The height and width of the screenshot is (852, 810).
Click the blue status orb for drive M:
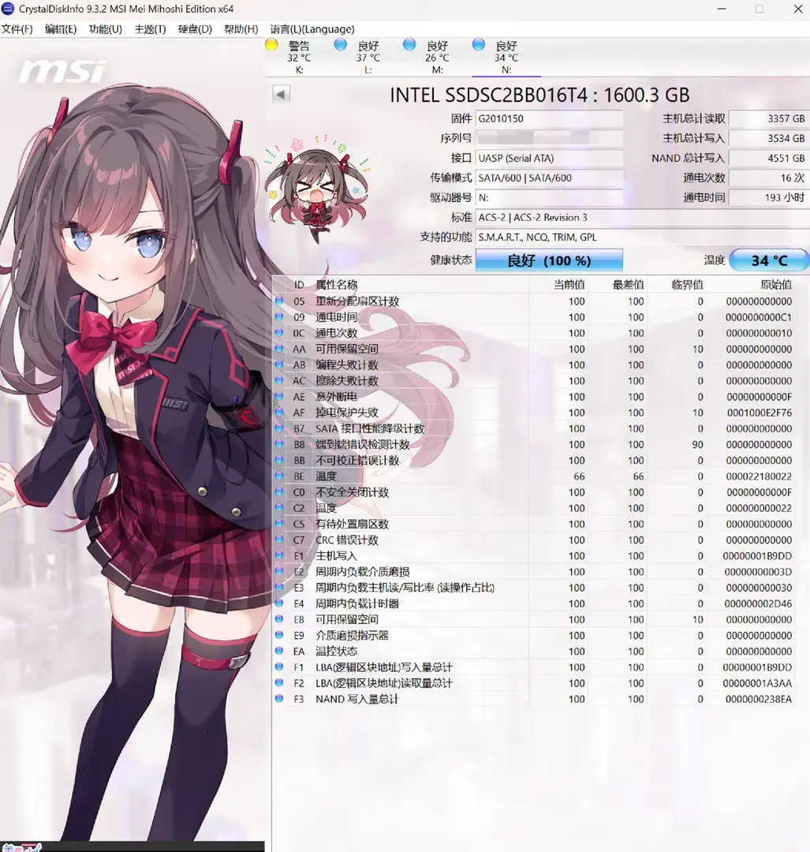coord(409,44)
